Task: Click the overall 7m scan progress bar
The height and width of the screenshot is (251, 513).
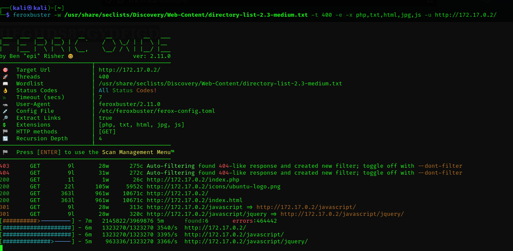Action: click(37, 221)
